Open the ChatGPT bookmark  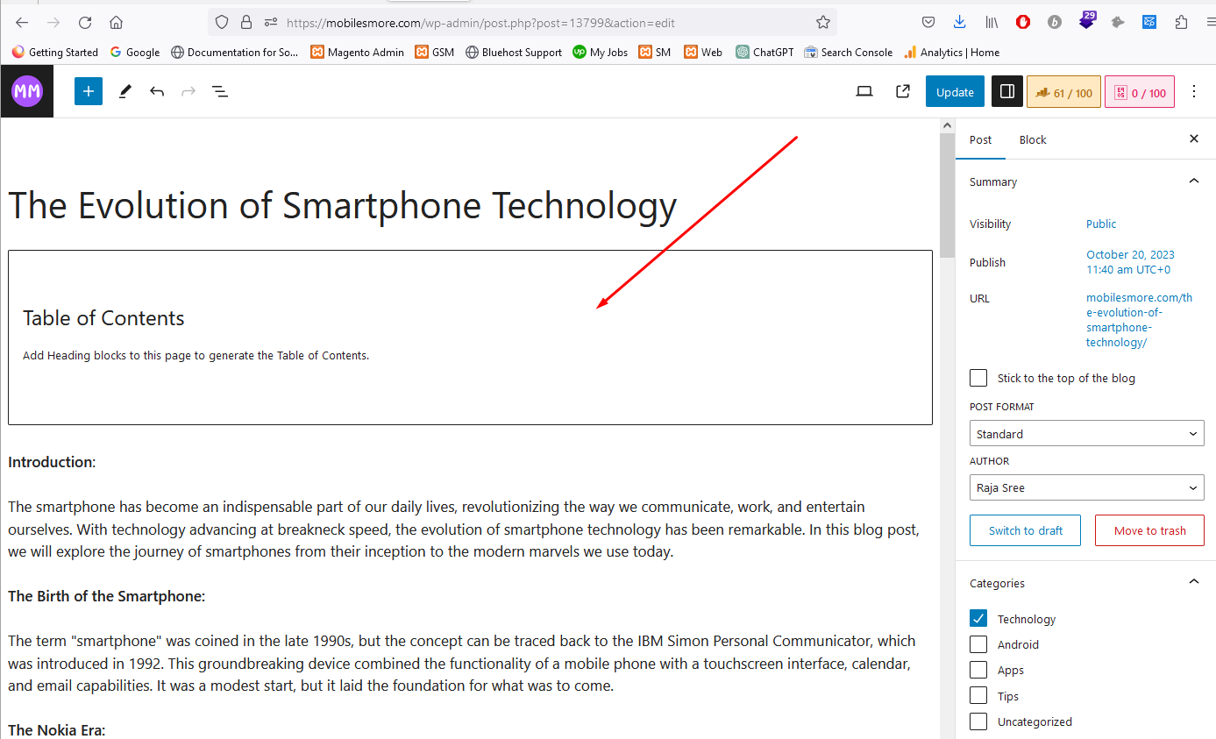coord(764,52)
